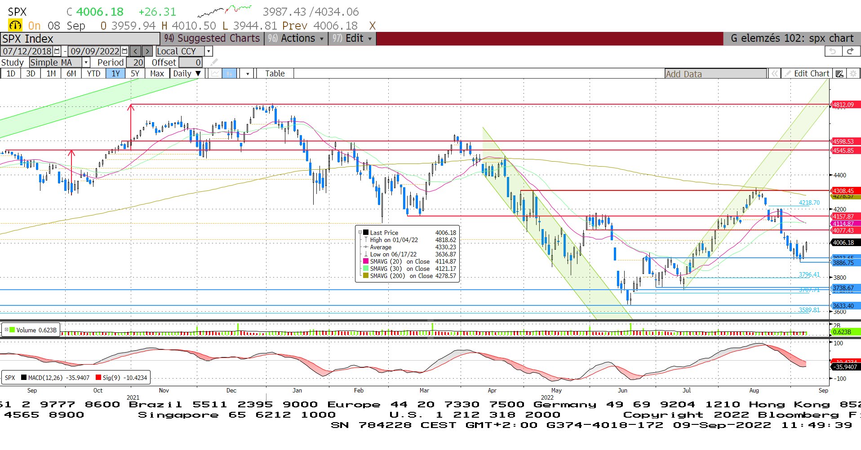861x450 pixels.
Task: Collapse panel with double-chevron icon
Action: [775, 74]
